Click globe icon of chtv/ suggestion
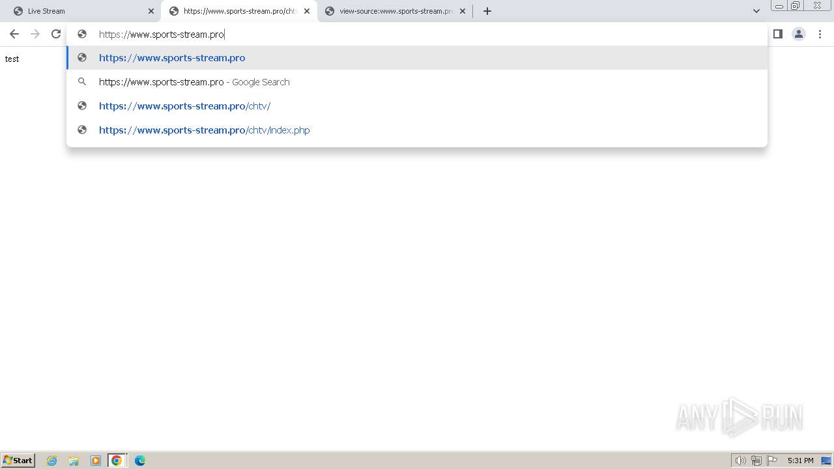This screenshot has width=834, height=469. [x=82, y=106]
